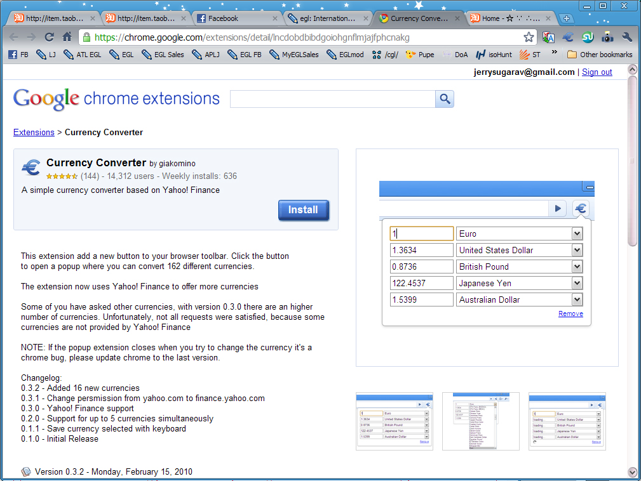This screenshot has height=481, width=641.
Task: Open the first screenshot thumbnail
Action: click(394, 421)
